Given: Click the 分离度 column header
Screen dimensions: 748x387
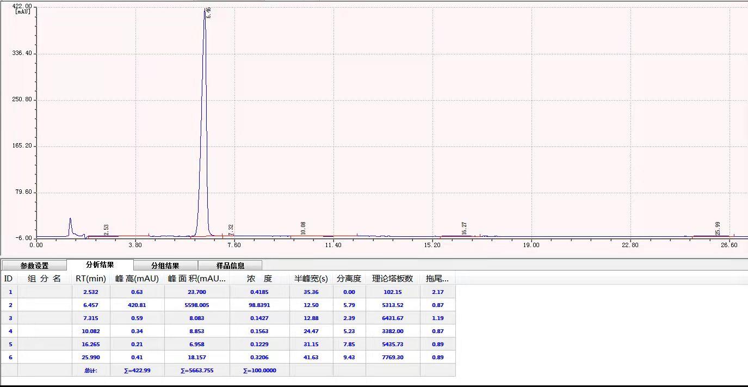Looking at the screenshot, I should (349, 279).
